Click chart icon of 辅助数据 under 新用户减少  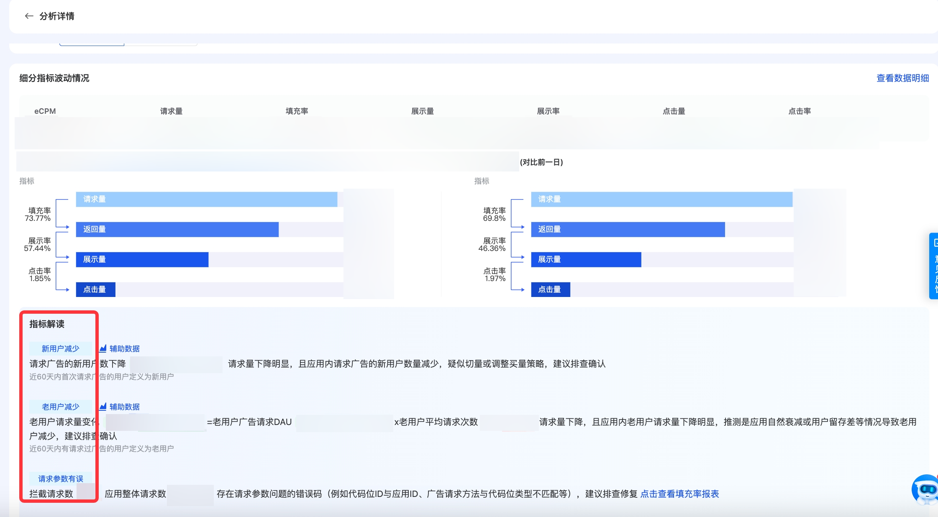click(x=103, y=348)
